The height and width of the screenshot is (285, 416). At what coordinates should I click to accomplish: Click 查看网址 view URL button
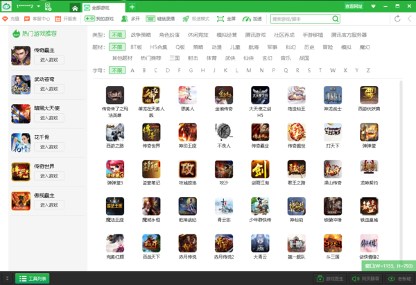click(354, 6)
